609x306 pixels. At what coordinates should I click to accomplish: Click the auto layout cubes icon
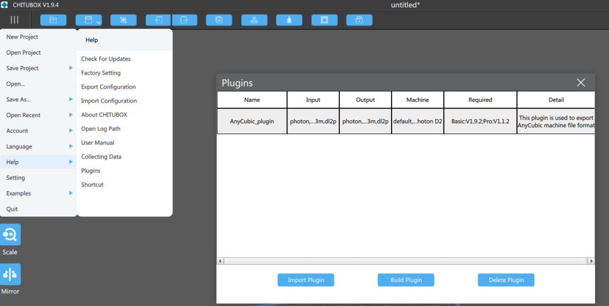[254, 20]
